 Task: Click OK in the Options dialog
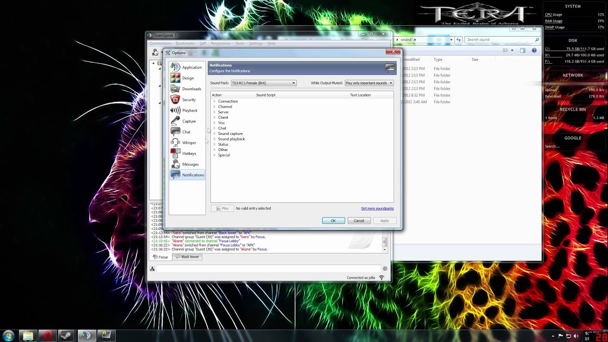coord(333,220)
